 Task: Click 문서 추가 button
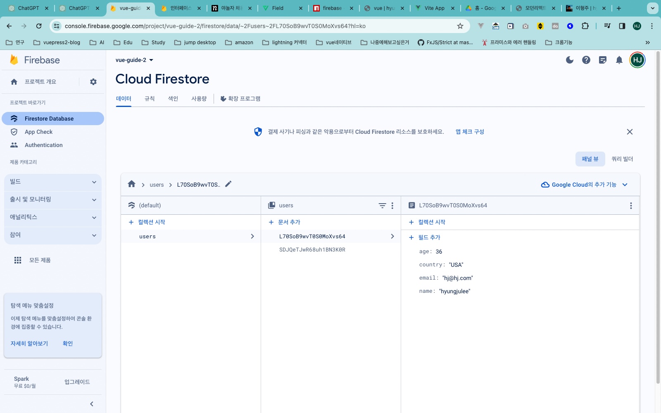[285, 222]
